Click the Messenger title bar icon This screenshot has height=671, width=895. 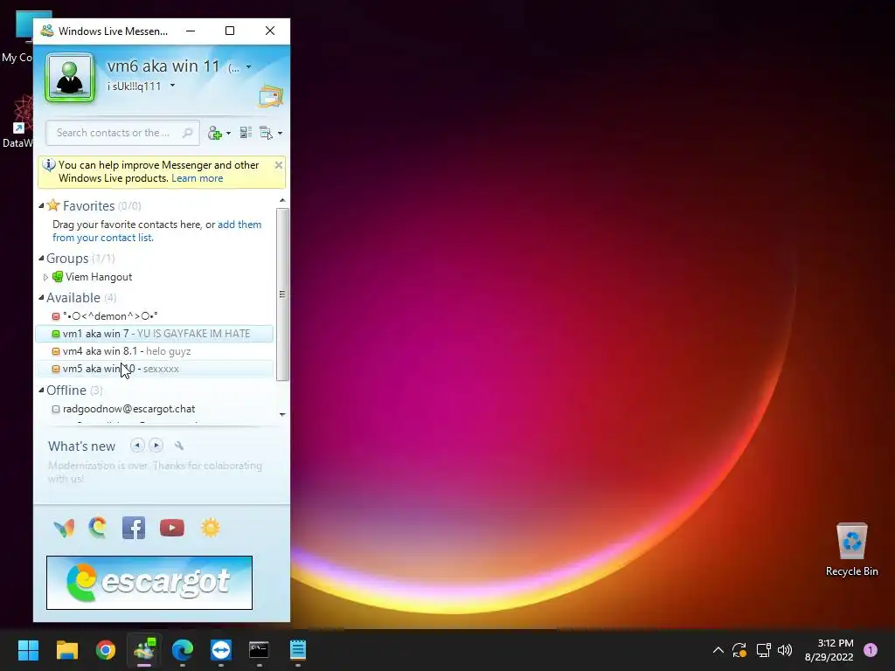click(x=47, y=31)
